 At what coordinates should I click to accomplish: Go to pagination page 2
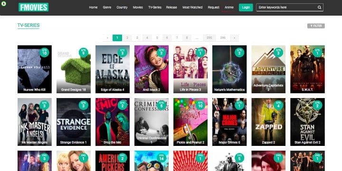pyautogui.click(x=127, y=38)
